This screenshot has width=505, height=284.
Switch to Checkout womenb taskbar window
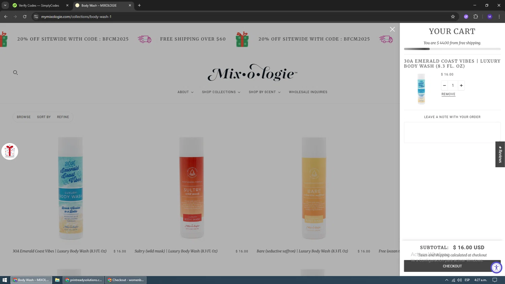coord(126,280)
